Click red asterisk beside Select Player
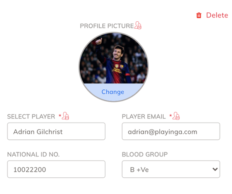 (x=60, y=116)
